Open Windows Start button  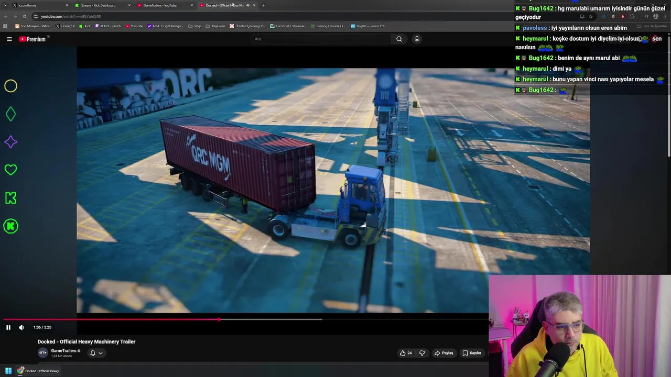pyautogui.click(x=8, y=371)
